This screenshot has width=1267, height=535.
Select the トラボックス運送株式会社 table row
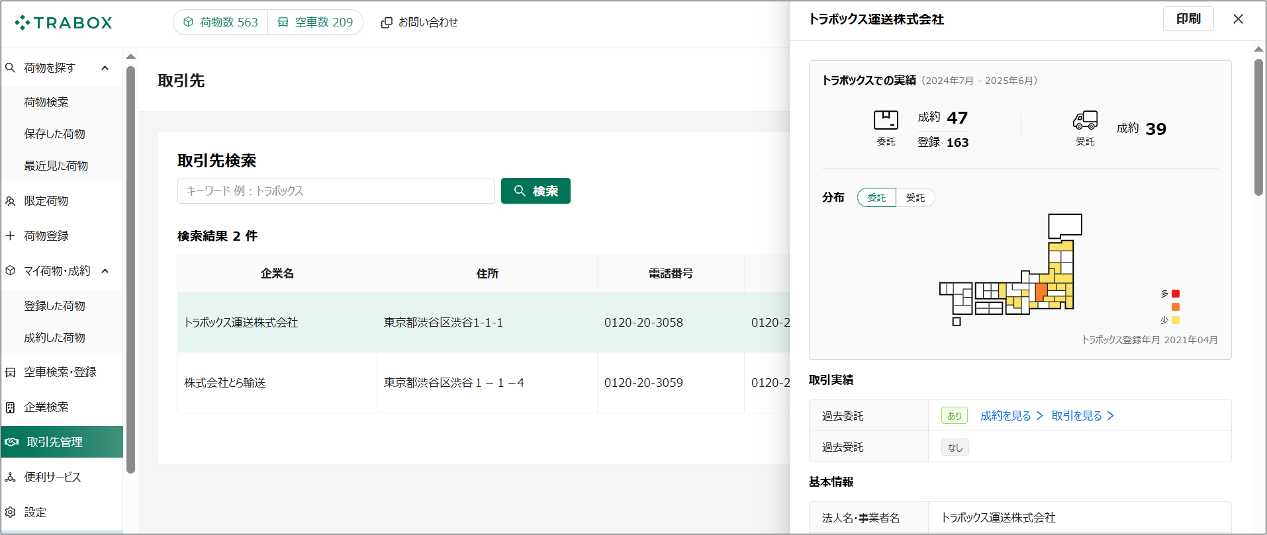(483, 322)
